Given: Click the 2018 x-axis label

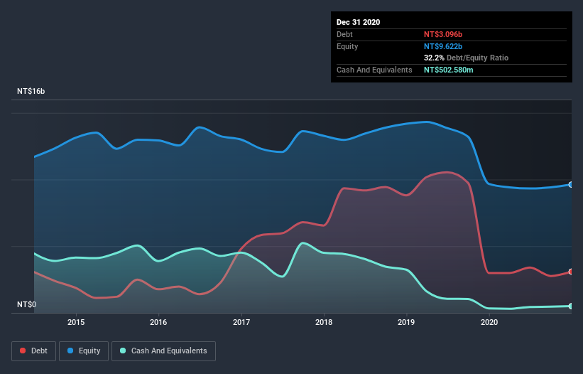Looking at the screenshot, I should [324, 322].
